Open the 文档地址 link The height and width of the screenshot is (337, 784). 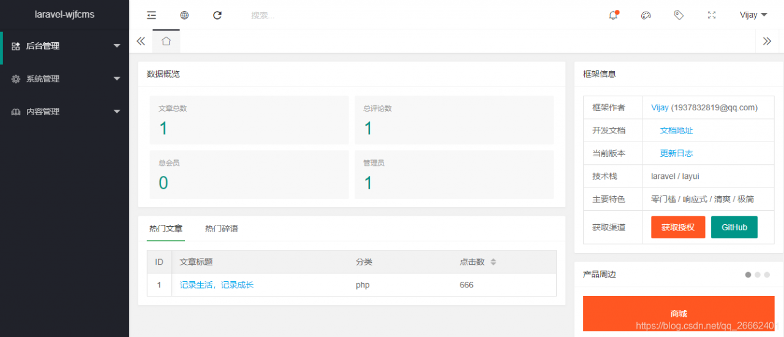click(x=676, y=131)
